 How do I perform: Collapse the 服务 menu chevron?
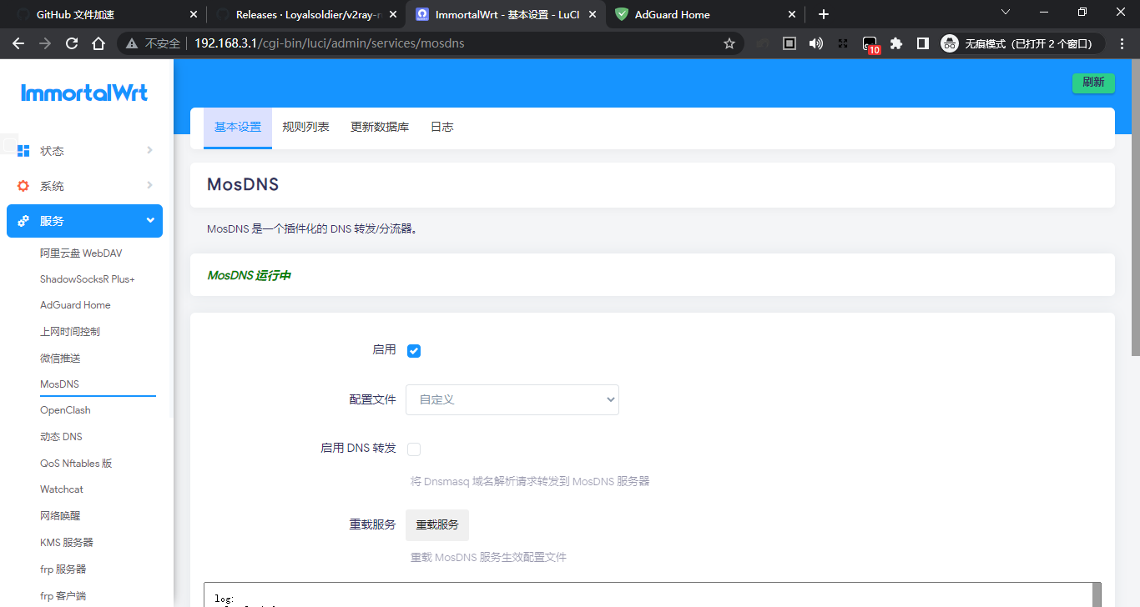point(149,220)
